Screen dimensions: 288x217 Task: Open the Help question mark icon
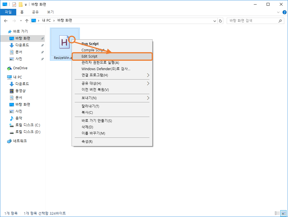click(284, 12)
